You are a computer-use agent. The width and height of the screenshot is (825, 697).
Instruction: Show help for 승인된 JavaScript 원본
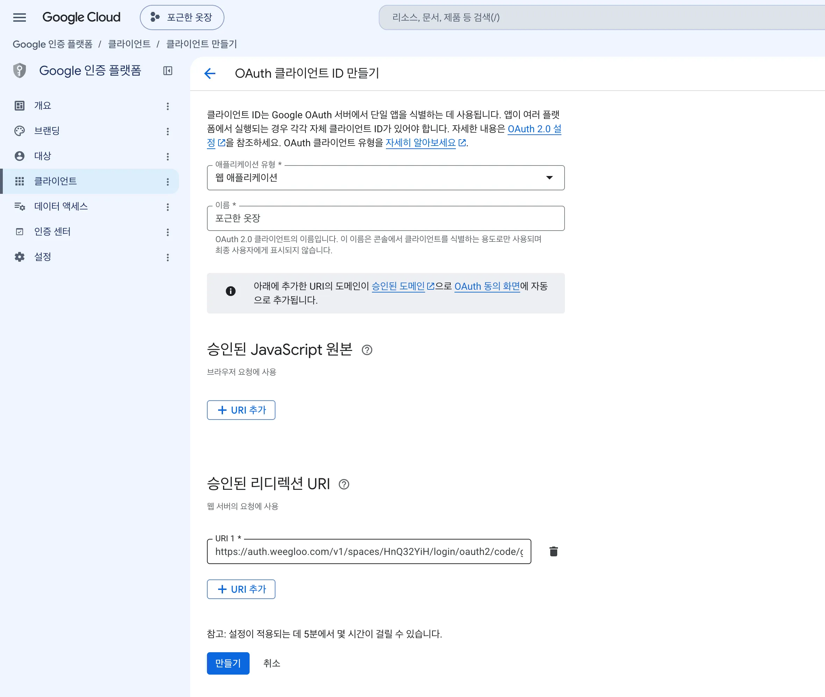[x=367, y=351]
